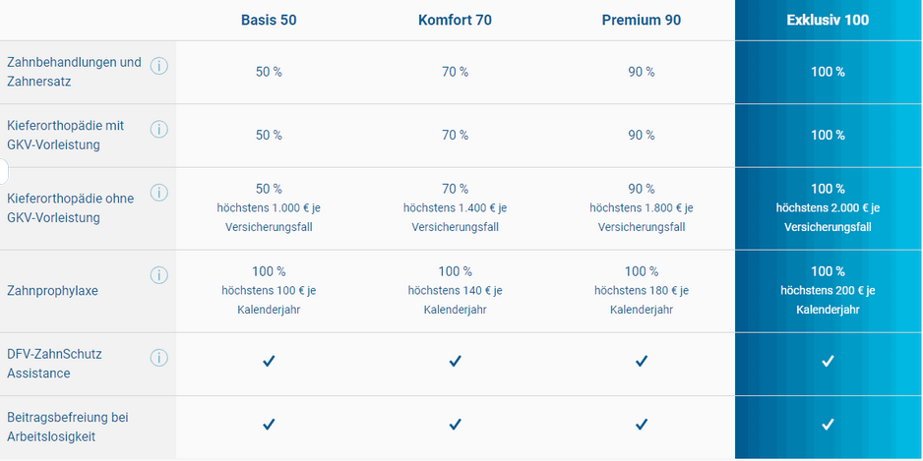Show info tooltip for Zahnprophylaxe

pos(159,275)
